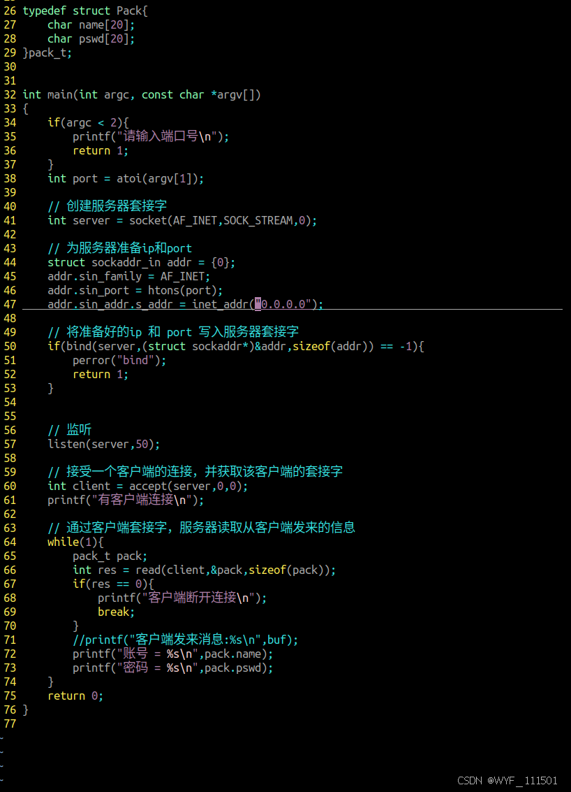Click 'struct sockaddr_in addr = {0};' line
Image resolution: width=571 pixels, height=792 pixels.
[141, 263]
